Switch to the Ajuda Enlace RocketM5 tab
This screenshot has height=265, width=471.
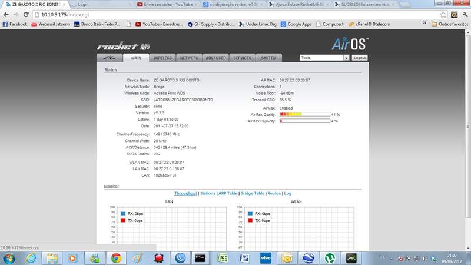pos(299,5)
